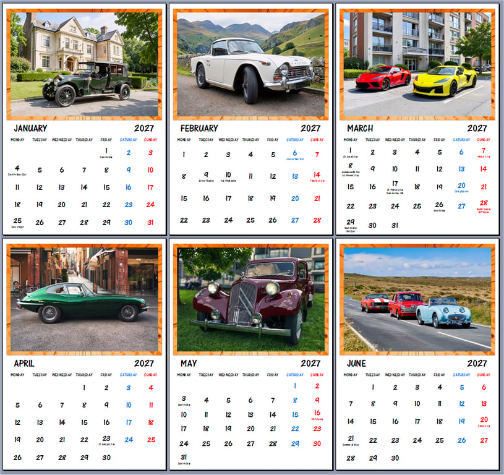Select Wednesday 31 in March

click(x=395, y=226)
